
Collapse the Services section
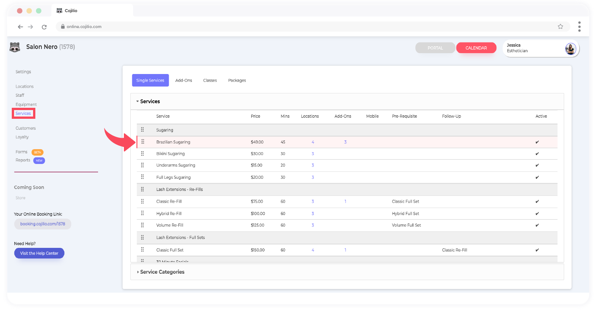[x=138, y=101]
